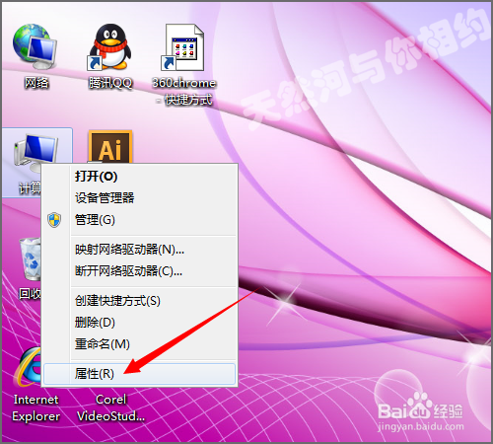This screenshot has width=493, height=444.
Task: Choose 管理(G) in the context menu
Action: [139, 220]
